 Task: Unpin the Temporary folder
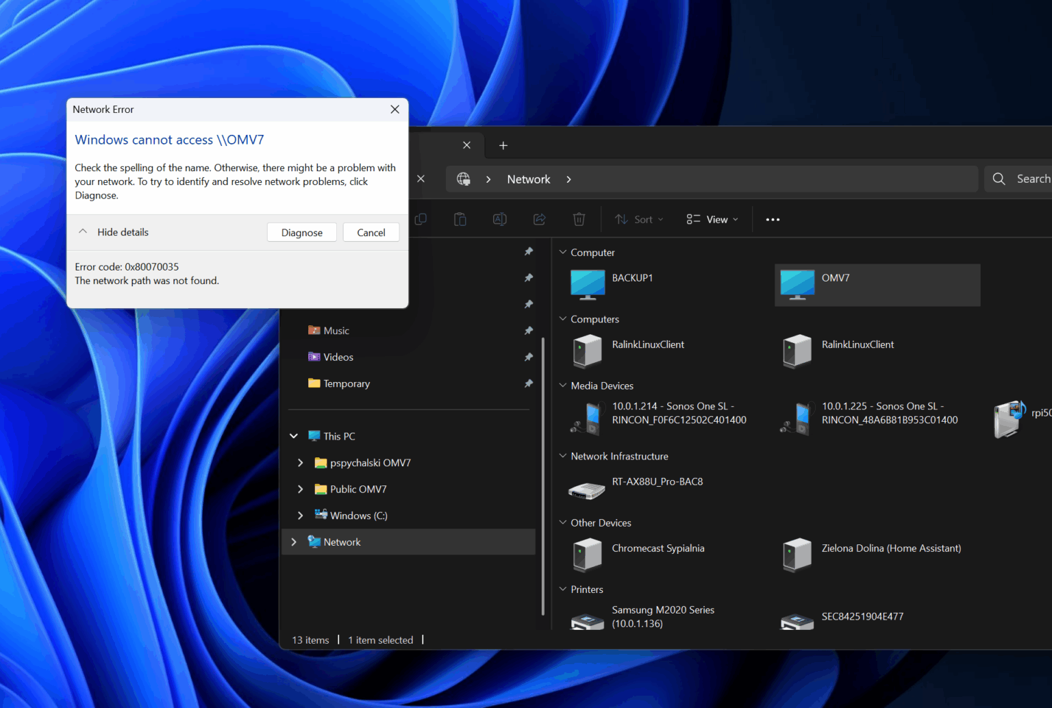528,383
